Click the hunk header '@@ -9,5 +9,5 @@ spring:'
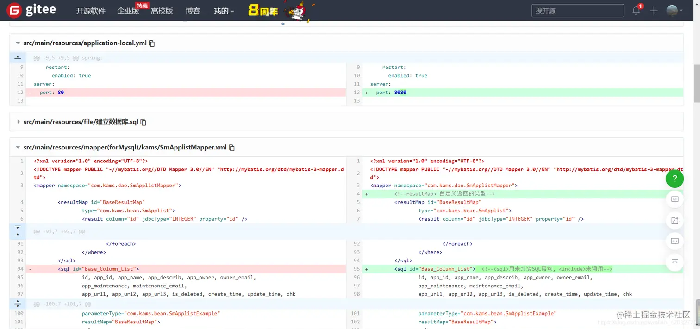The image size is (700, 329). coord(68,58)
